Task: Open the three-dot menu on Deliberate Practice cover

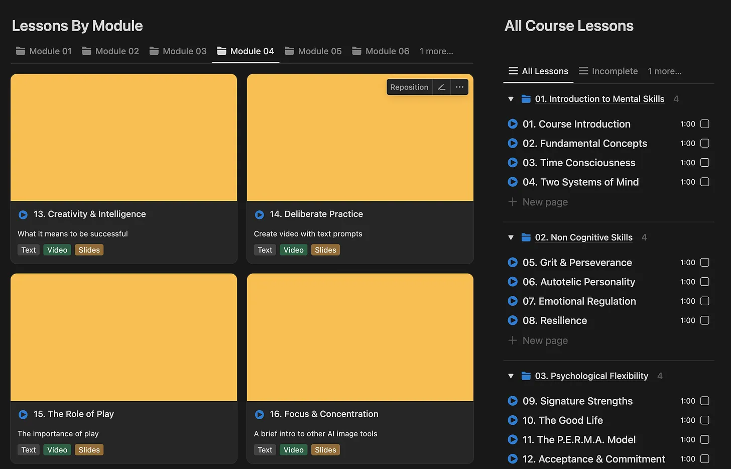Action: pyautogui.click(x=459, y=87)
